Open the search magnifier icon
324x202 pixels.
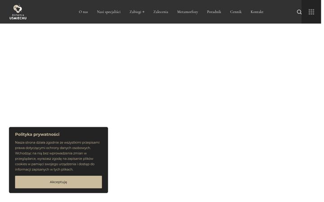pos(299,12)
